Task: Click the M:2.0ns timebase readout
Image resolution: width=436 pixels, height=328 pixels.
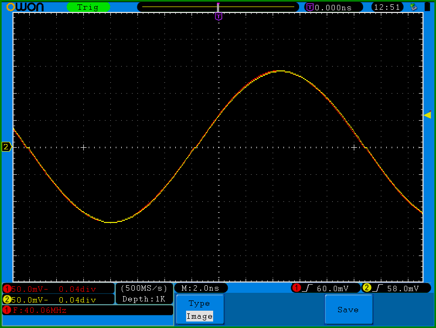Action: [x=201, y=288]
